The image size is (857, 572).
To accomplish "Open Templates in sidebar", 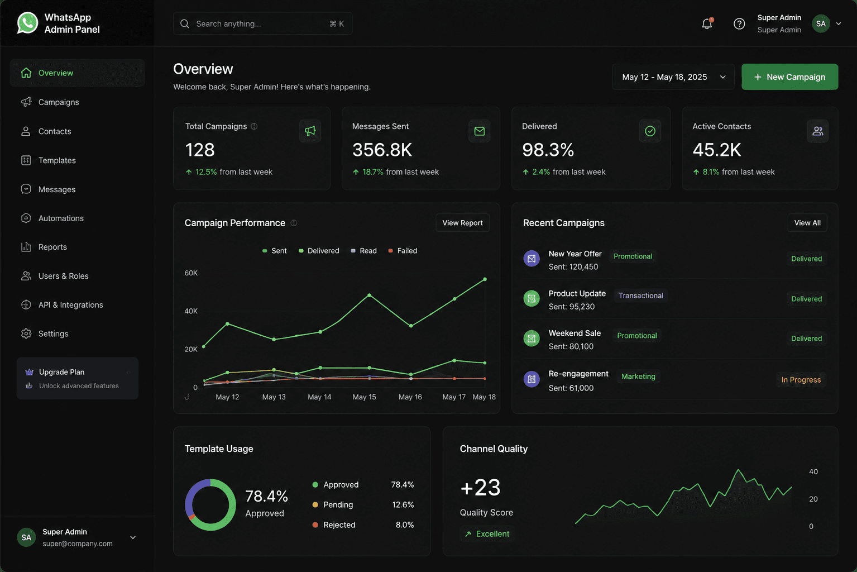I will tap(78, 160).
